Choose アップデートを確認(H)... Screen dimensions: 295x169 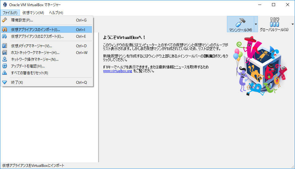[47, 66]
